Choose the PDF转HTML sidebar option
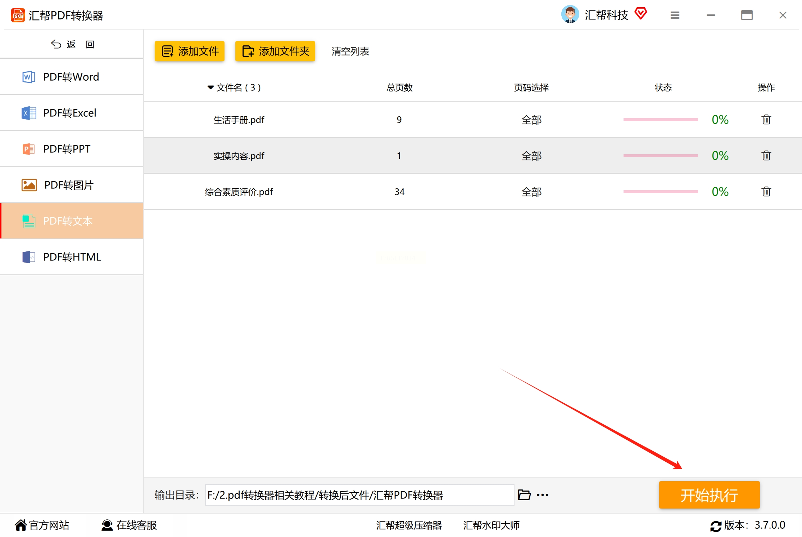802x537 pixels. [x=72, y=257]
